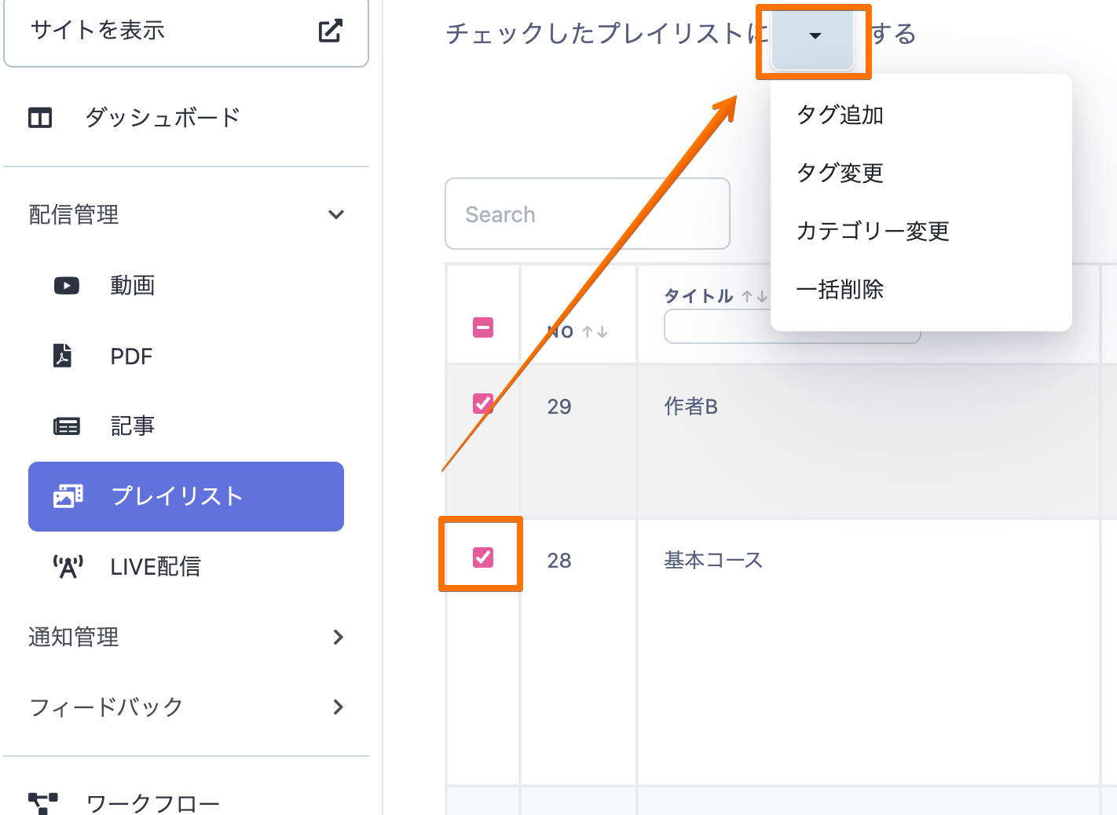This screenshot has width=1117, height=815.
Task: Uncheck the checkbox for row 29
Action: 483,404
